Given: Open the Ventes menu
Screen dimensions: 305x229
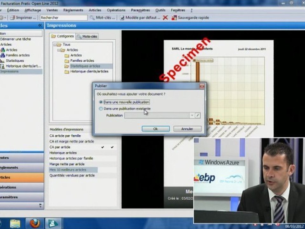Looking at the screenshot, I should [x=52, y=10].
